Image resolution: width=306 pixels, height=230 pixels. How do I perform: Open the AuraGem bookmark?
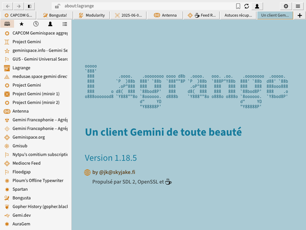click(x=36, y=224)
